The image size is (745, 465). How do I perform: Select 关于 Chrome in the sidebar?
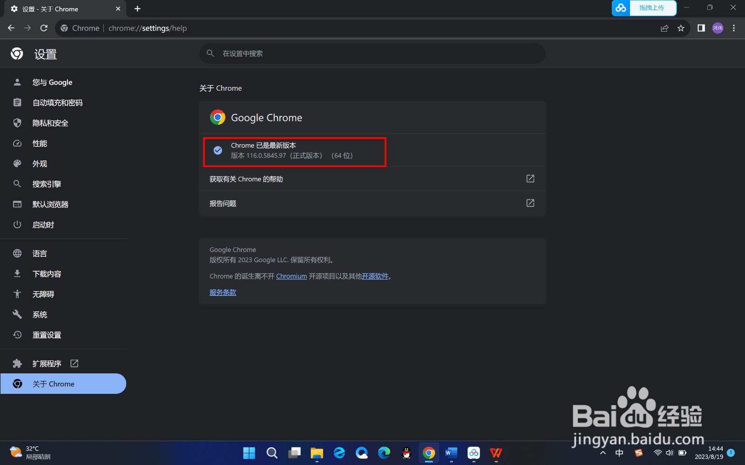click(x=63, y=384)
